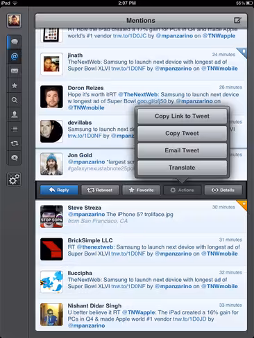Open devillabs avatar
Viewport: 254px width, 338px height.
(x=51, y=131)
